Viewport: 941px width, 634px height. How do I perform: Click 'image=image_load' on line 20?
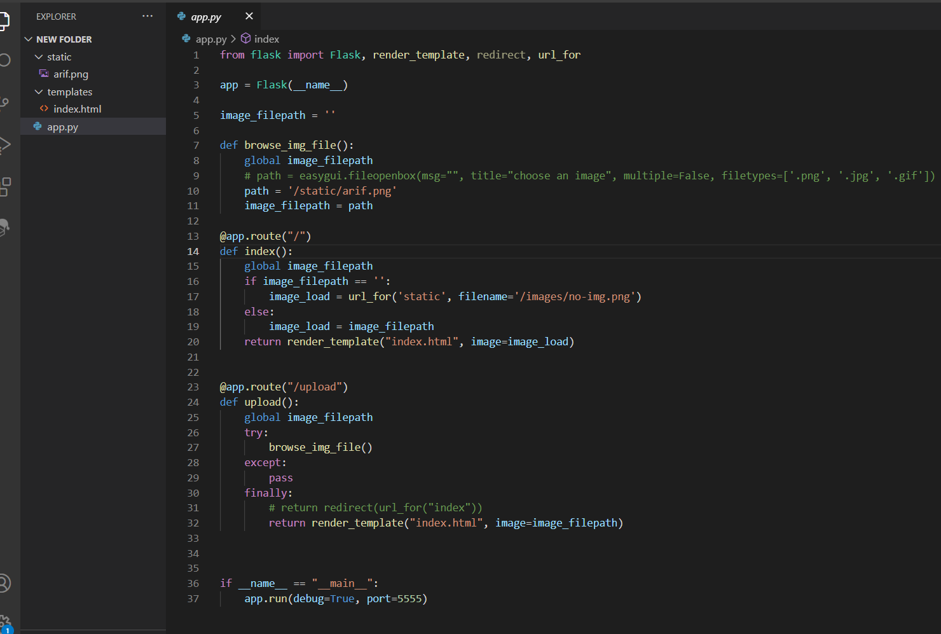[x=519, y=342]
